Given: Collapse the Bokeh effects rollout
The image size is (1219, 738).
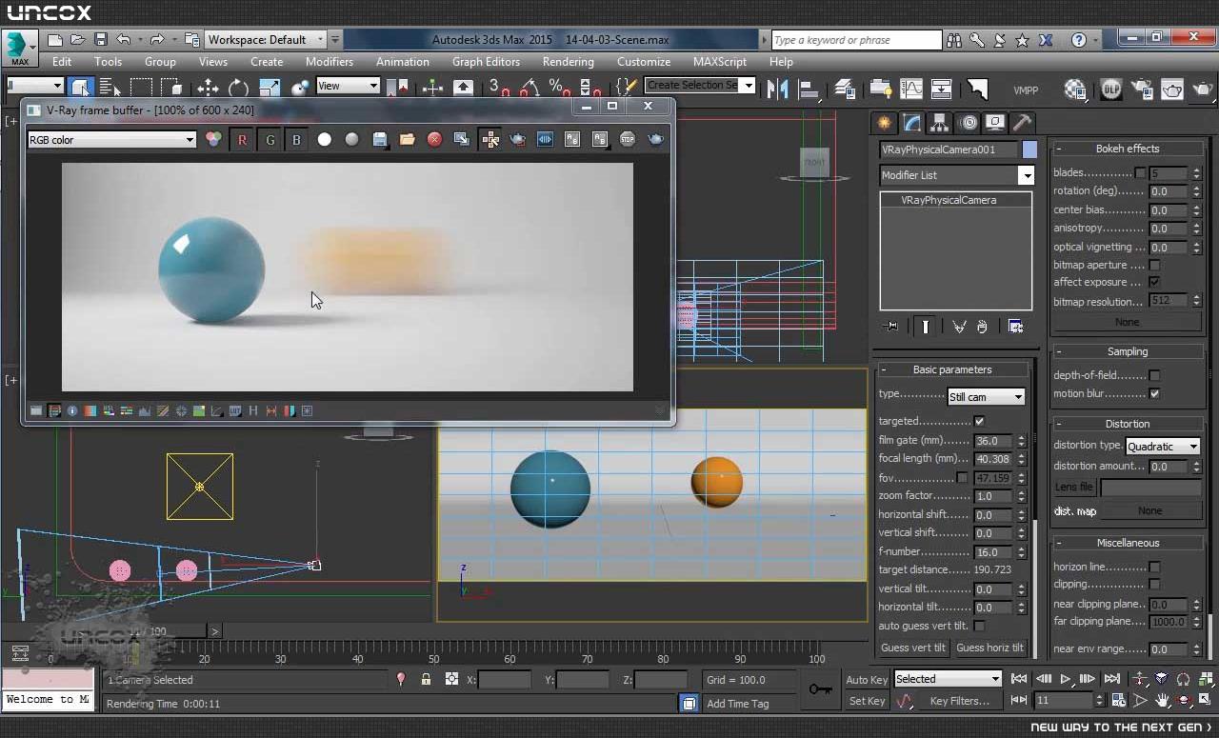Looking at the screenshot, I should pos(1127,149).
